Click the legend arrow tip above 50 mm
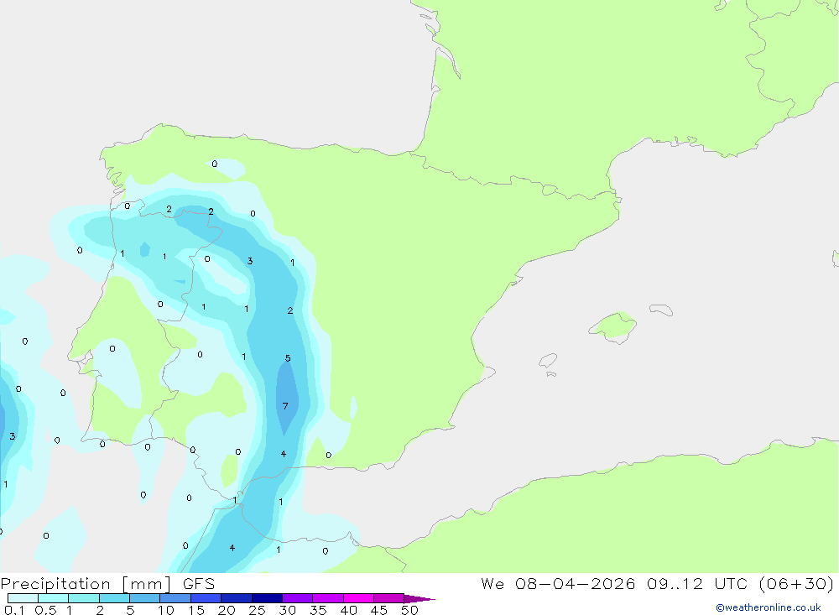 [420, 599]
